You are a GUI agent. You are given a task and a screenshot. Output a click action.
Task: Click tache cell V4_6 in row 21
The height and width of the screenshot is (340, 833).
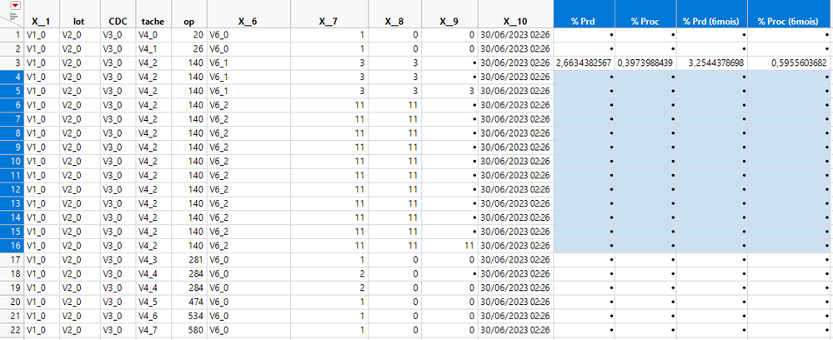[153, 316]
